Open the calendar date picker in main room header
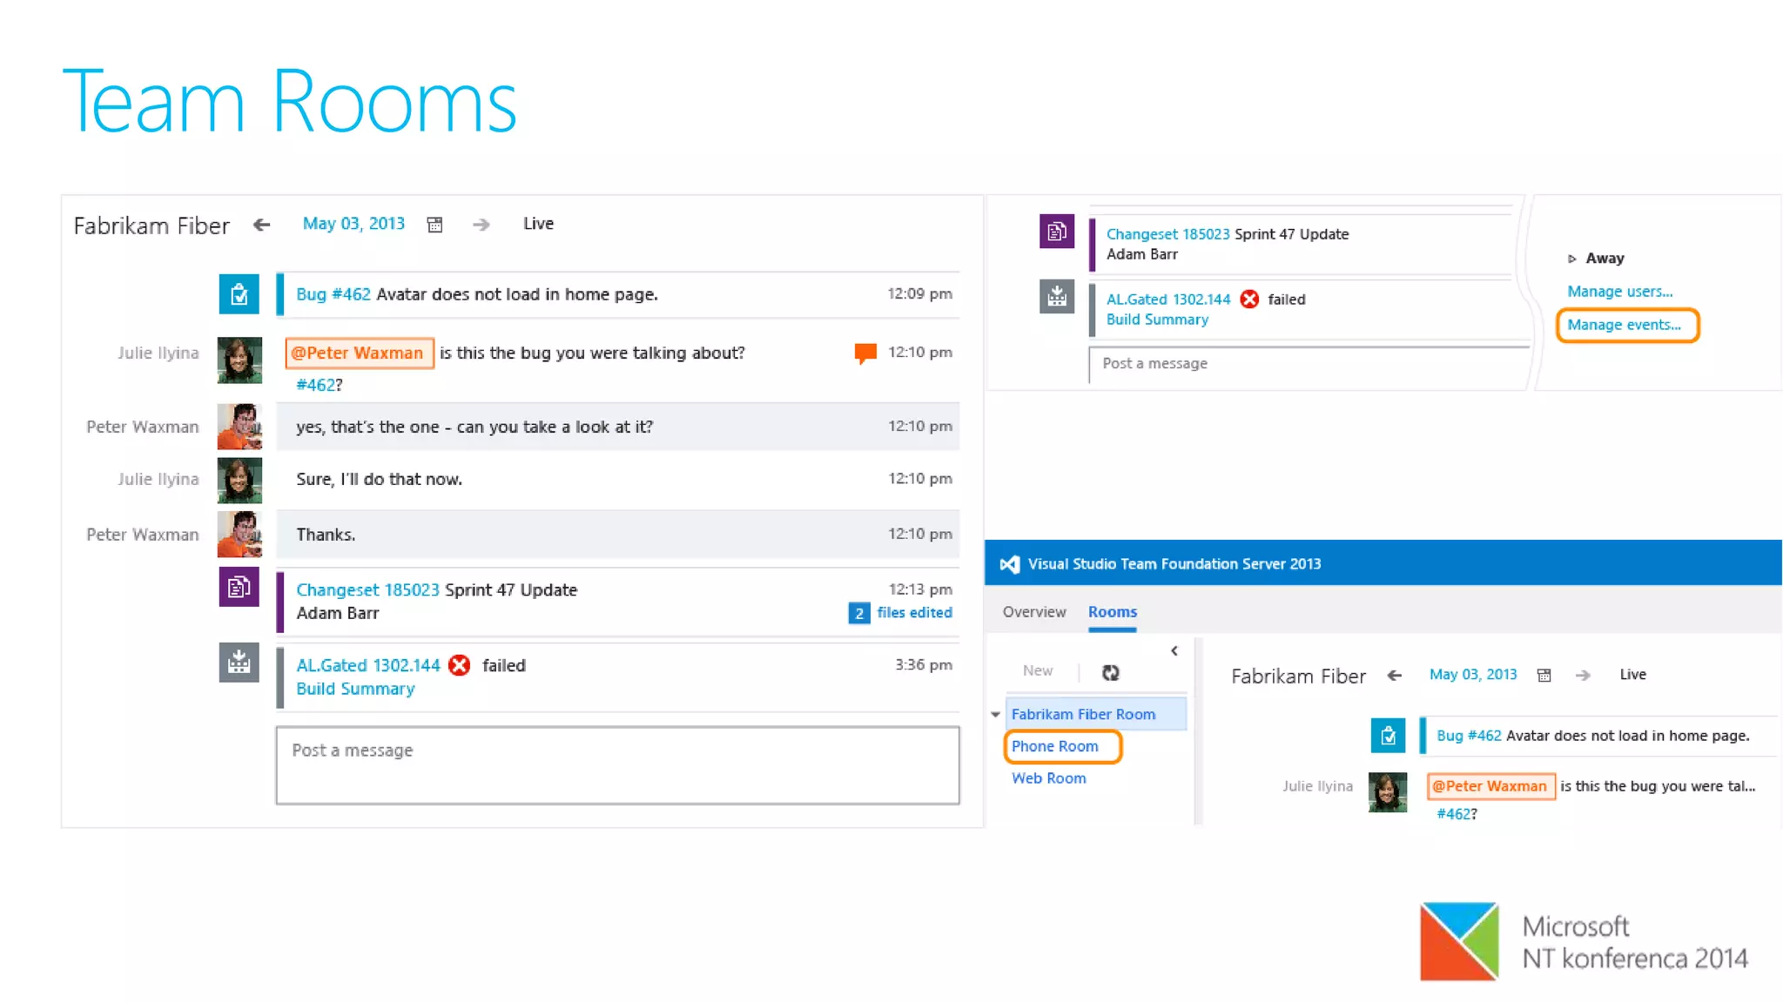Viewport: 1783px width, 1003px height. click(x=435, y=225)
